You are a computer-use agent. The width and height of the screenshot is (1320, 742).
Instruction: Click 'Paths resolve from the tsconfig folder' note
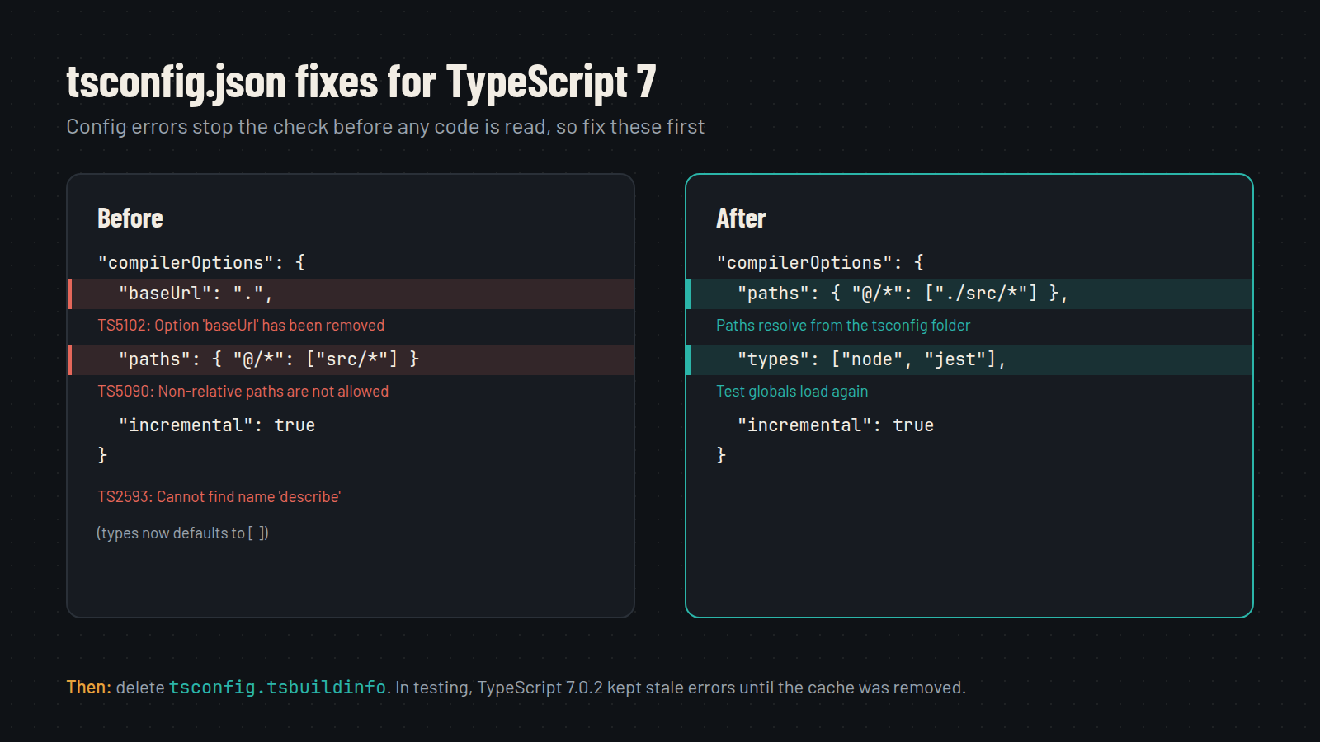coord(843,326)
